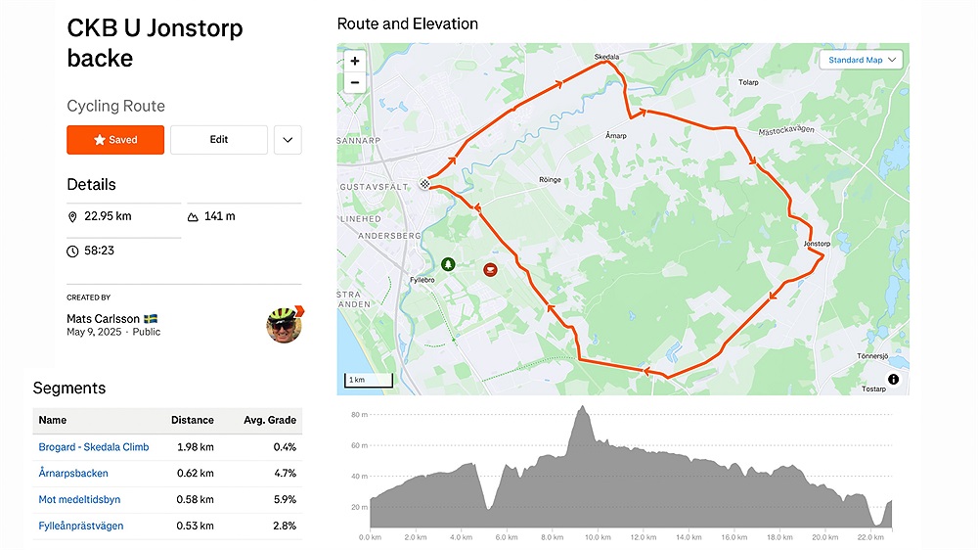Expand the more options chevron beside Edit
This screenshot has height=550, width=978.
coord(288,140)
